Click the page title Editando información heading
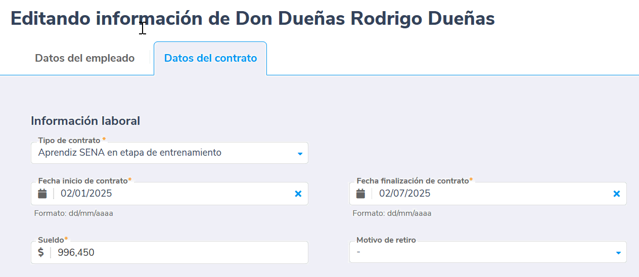The width and height of the screenshot is (639, 277). 253,19
